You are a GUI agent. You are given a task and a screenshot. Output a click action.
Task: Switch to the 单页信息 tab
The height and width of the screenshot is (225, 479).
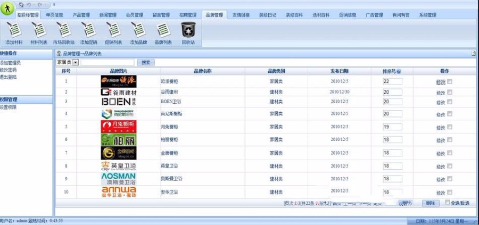[x=54, y=15]
